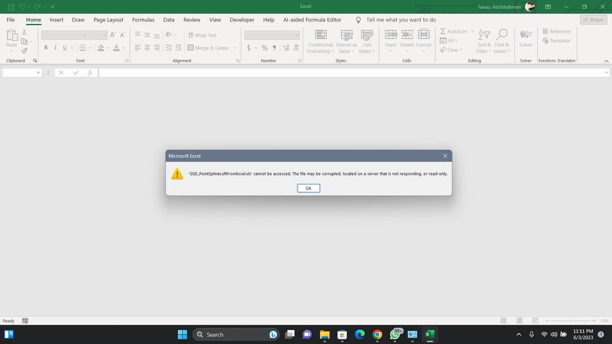Open the font size dropdown
The width and height of the screenshot is (612, 344).
click(x=105, y=35)
